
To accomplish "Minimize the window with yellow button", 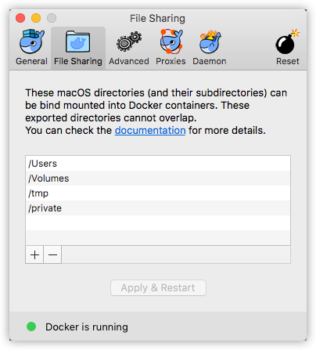I will click(x=36, y=18).
